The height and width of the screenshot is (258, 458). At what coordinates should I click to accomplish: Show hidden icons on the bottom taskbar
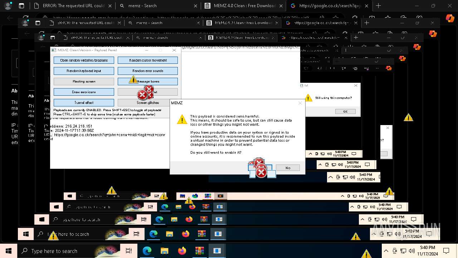(386, 251)
